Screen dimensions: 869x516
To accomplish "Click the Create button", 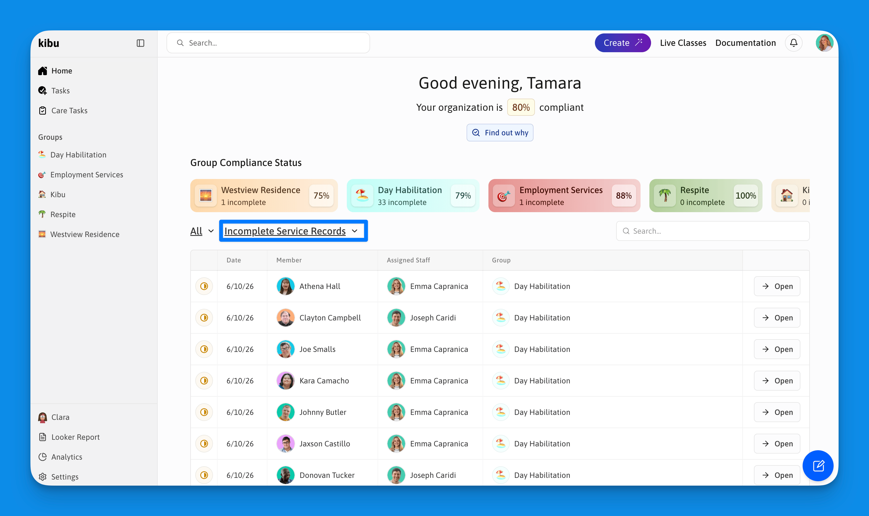I will click(623, 43).
